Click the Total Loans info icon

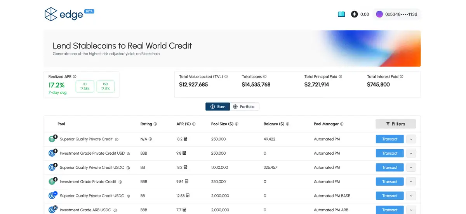click(x=265, y=77)
